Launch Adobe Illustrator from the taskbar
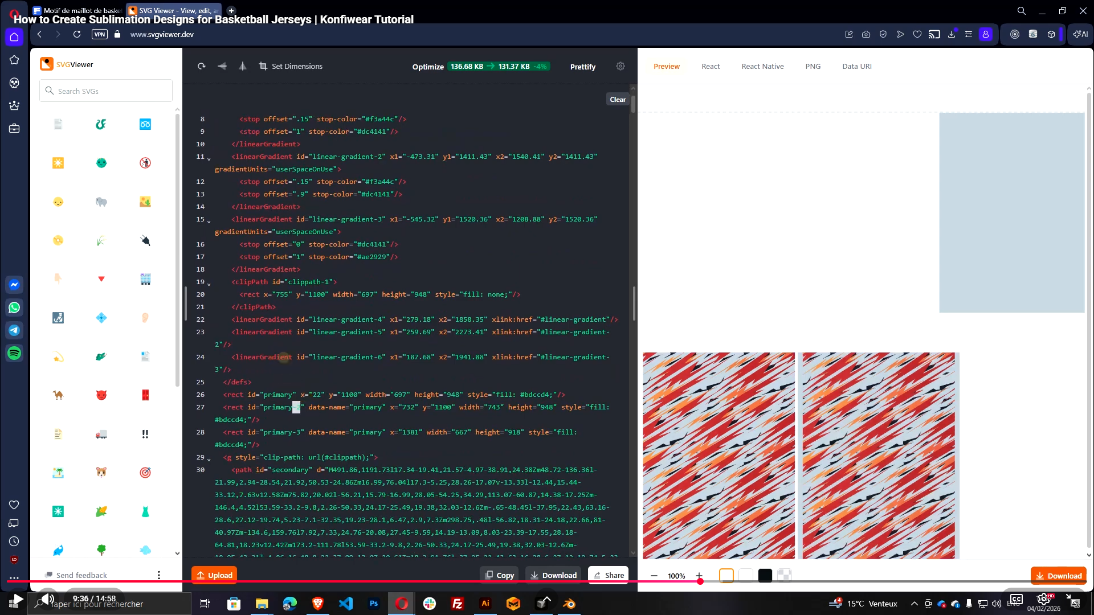 (485, 604)
